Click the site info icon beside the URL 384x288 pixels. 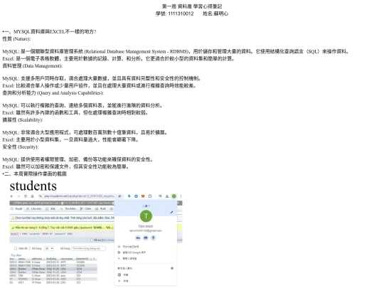(x=41, y=196)
